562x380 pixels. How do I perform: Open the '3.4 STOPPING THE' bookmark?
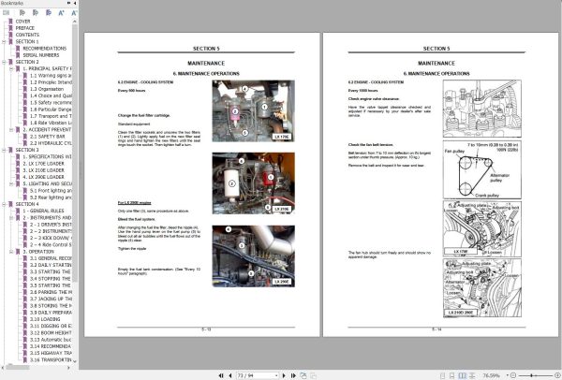point(51,279)
